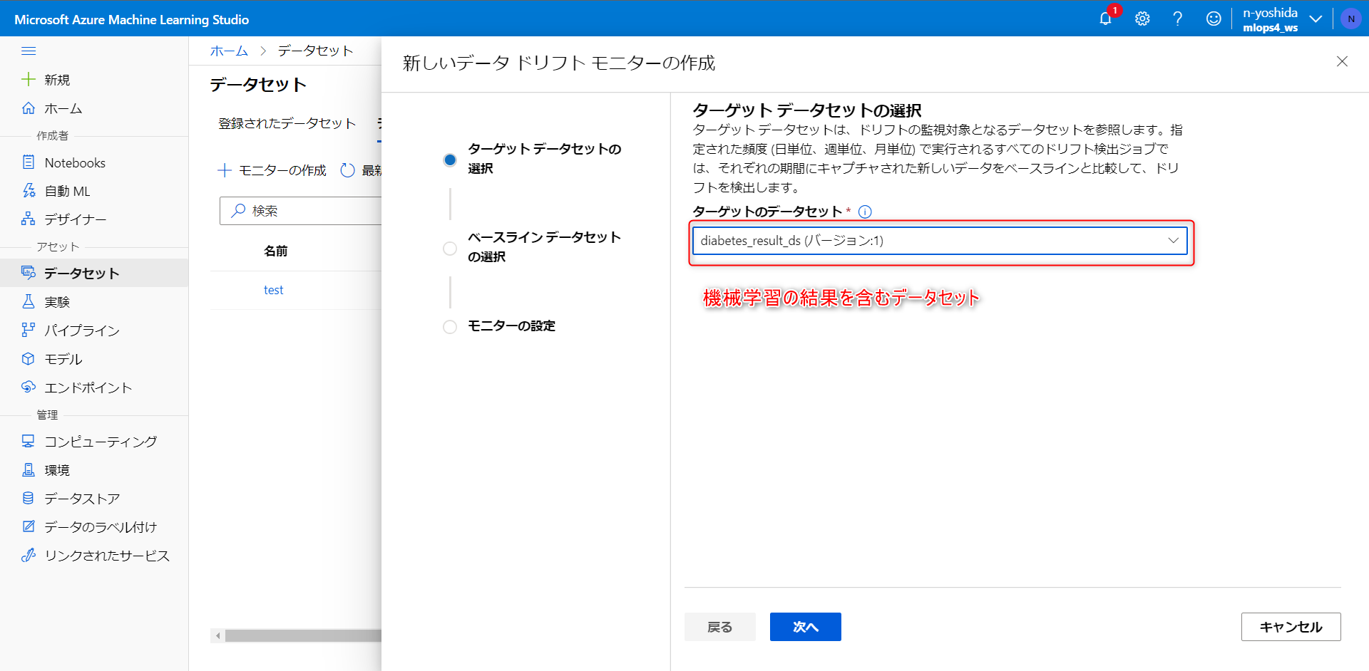Click the リンクされたサービス icon
Viewport: 1369px width, 671px height.
(x=29, y=555)
